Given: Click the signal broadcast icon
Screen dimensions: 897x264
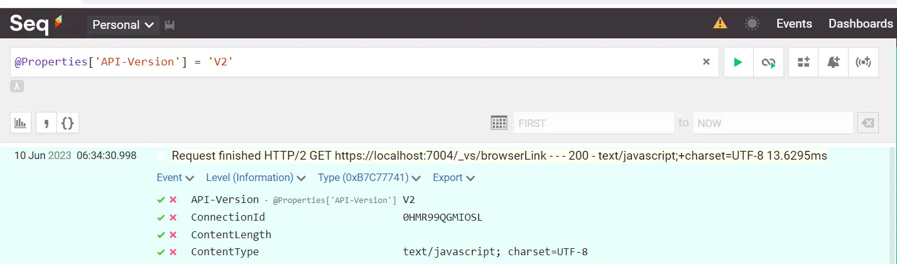Looking at the screenshot, I should click(x=864, y=62).
